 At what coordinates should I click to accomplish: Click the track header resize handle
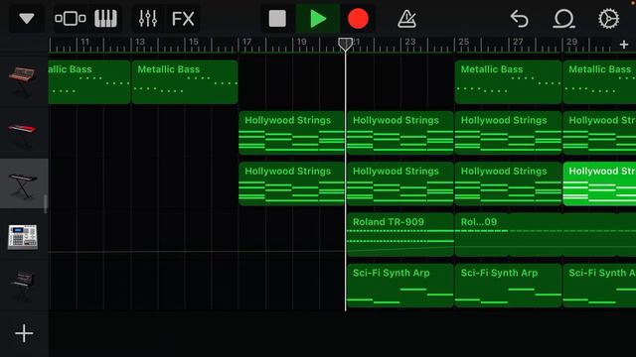pos(46,204)
